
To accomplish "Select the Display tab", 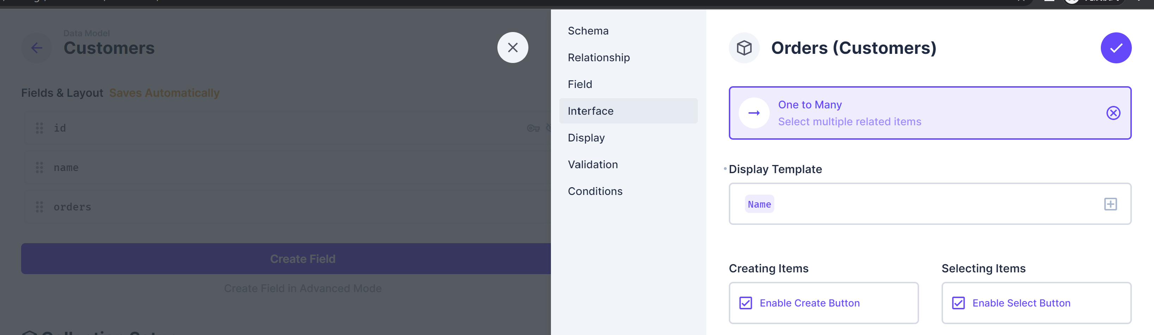I will 586,137.
